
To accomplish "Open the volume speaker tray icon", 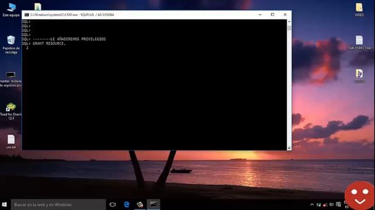I will 331,205.
